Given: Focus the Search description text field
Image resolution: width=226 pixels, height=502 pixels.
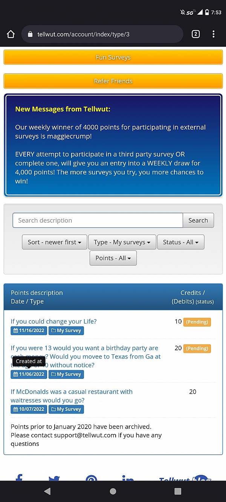Looking at the screenshot, I should [x=98, y=220].
